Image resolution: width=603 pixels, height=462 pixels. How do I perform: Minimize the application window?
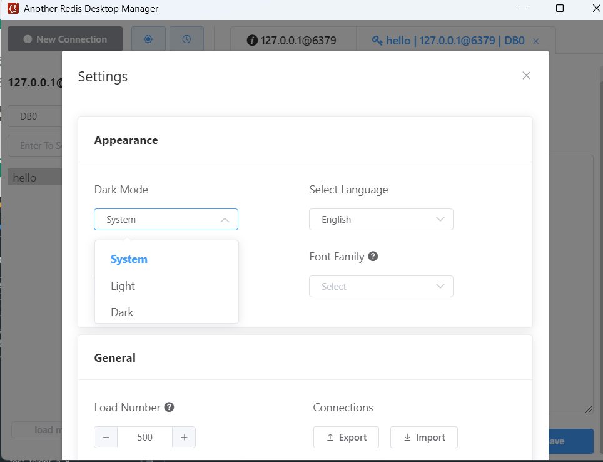[524, 8]
